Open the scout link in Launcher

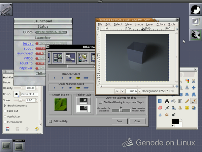coord(28,48)
